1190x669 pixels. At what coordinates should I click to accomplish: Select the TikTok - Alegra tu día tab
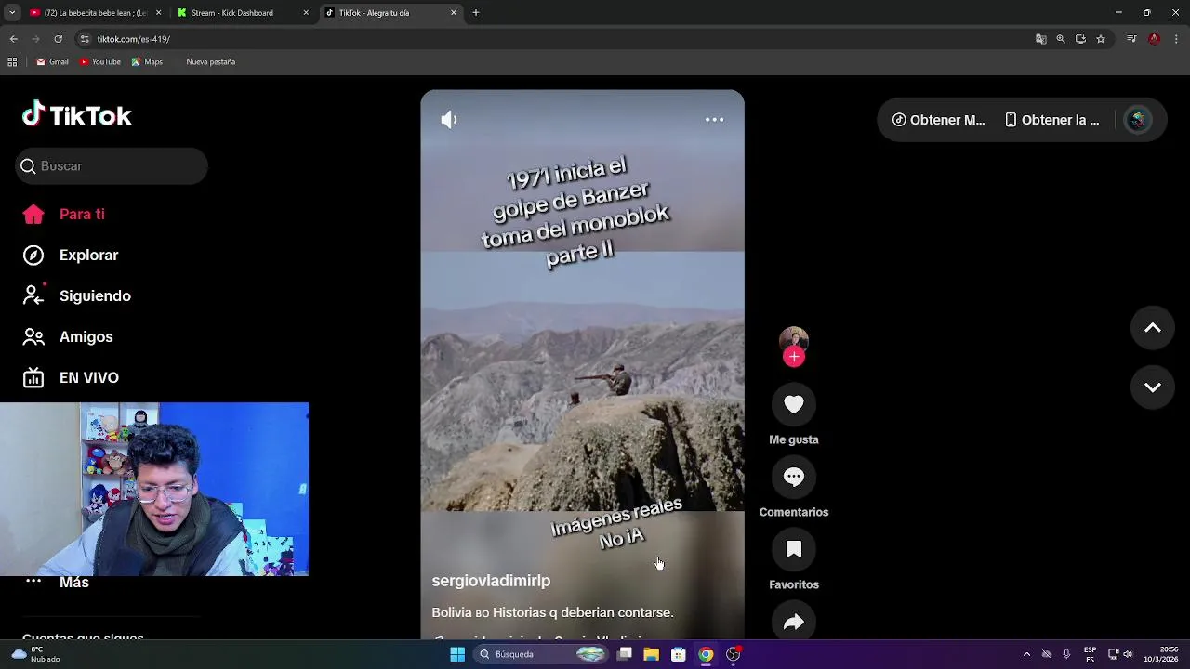click(390, 13)
